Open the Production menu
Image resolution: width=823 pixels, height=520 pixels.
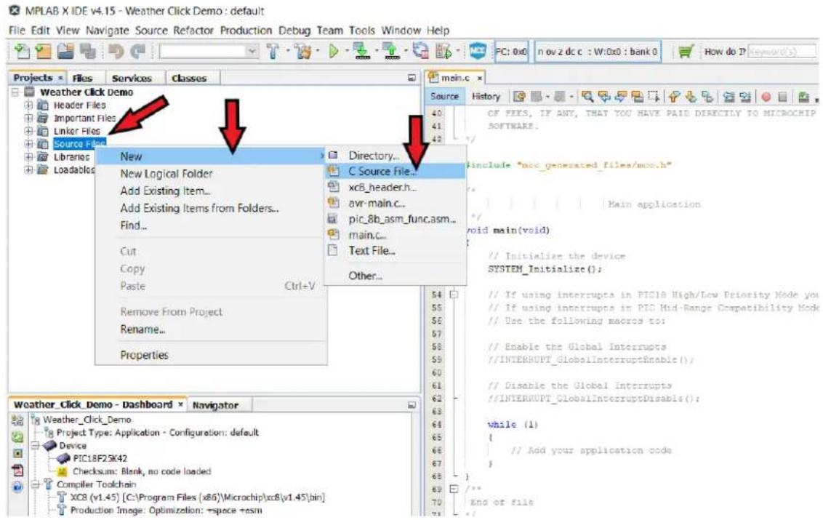tap(246, 31)
